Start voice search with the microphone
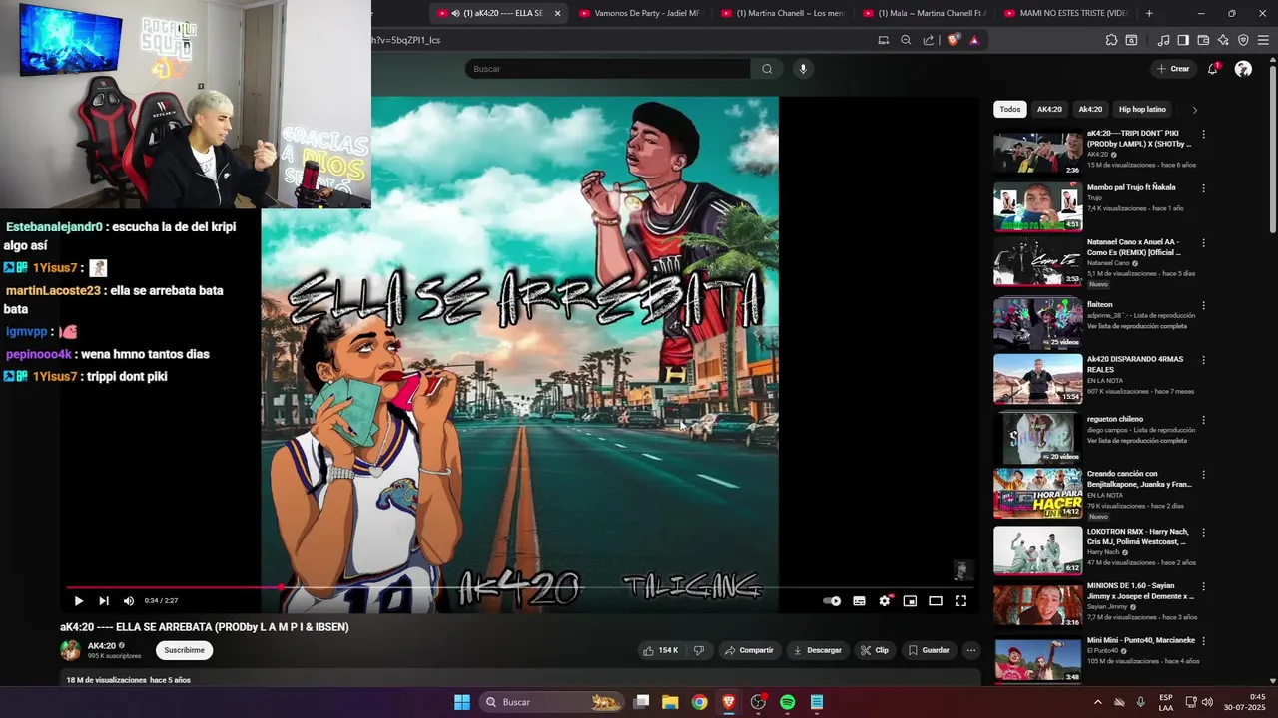The height and width of the screenshot is (718, 1278). coord(803,69)
